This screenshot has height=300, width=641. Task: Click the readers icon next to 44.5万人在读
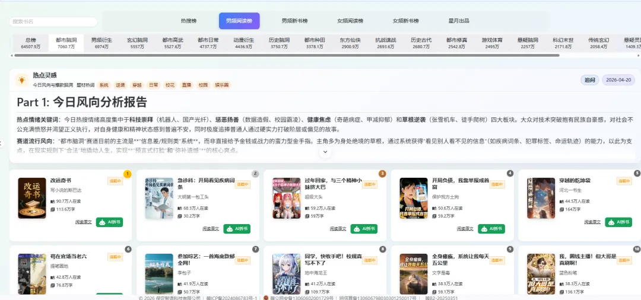tap(561, 202)
